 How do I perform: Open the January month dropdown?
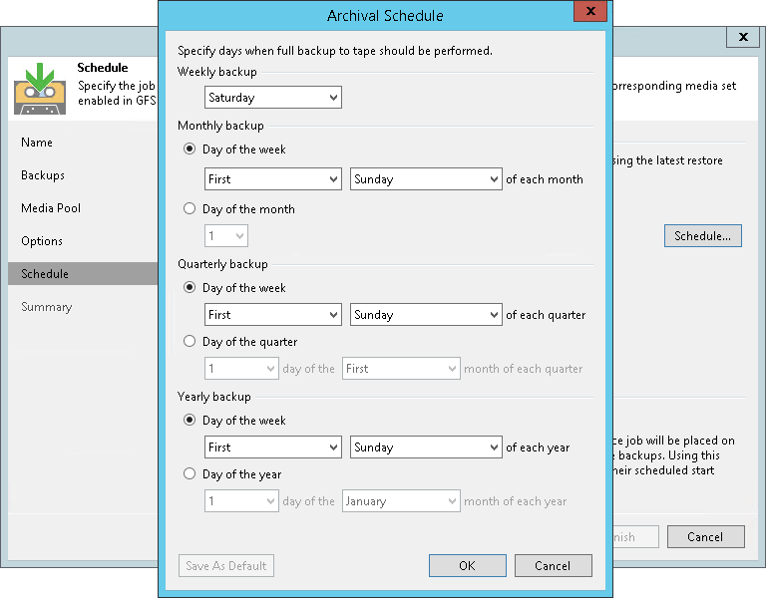(401, 501)
